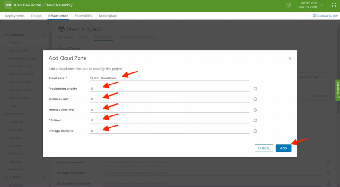Click the Configure gear icon

[x=6, y=35]
